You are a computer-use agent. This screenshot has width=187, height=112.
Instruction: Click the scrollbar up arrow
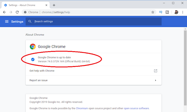point(185,29)
